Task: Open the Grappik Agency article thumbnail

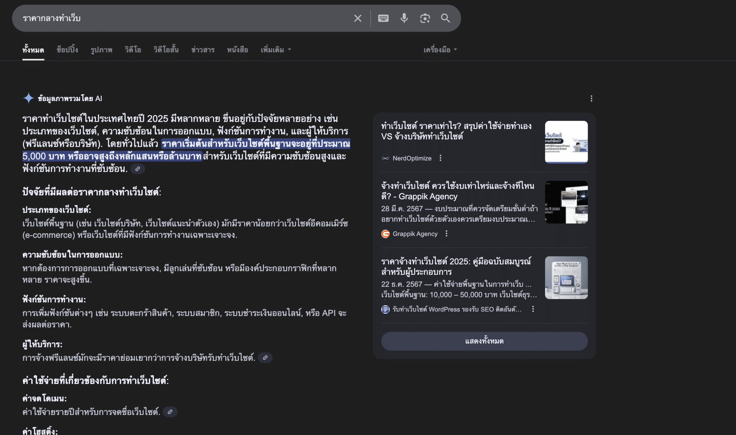Action: point(566,202)
